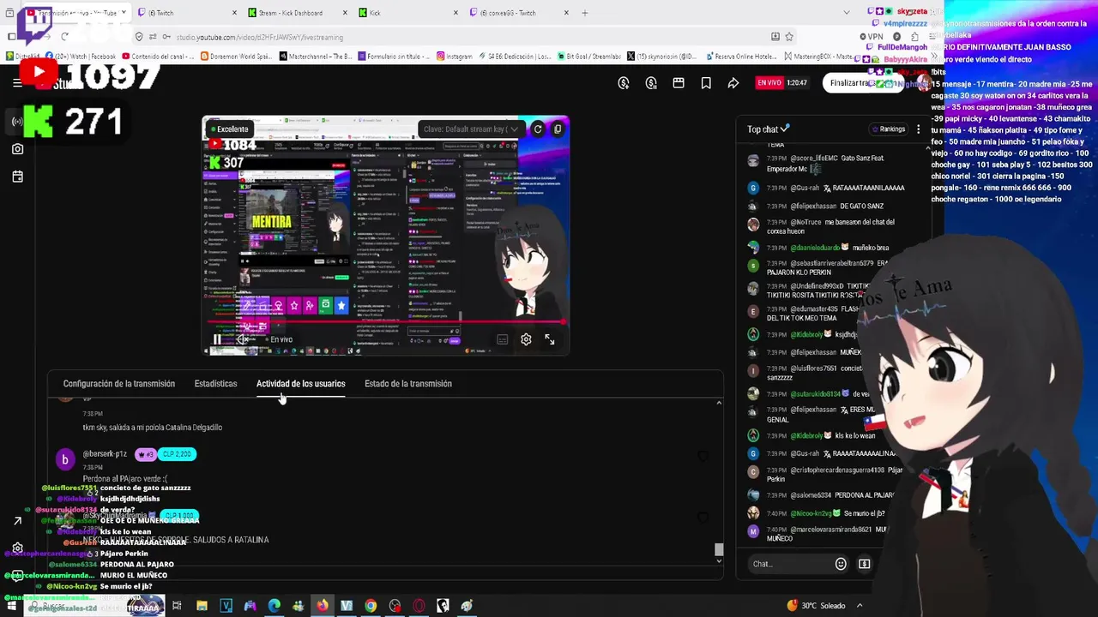Click the Chat message input field

789,564
